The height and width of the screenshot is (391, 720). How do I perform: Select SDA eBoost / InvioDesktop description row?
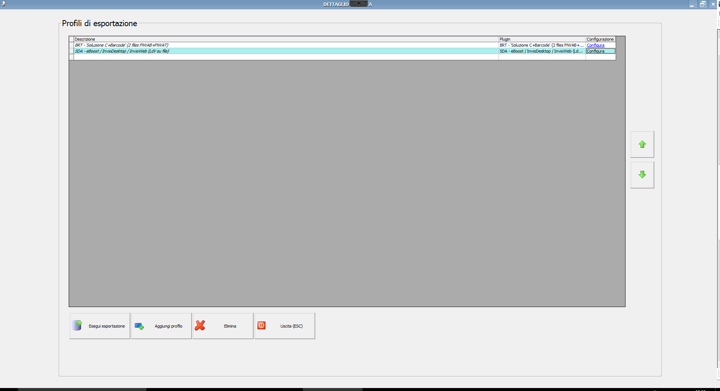(x=286, y=51)
